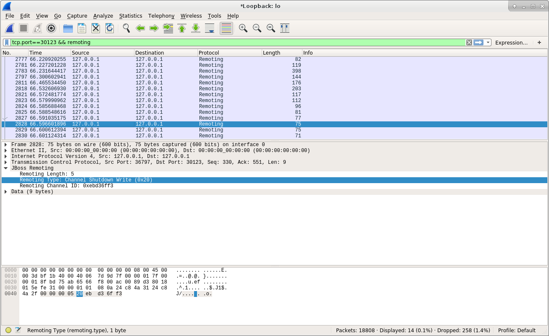Open the Wireless menu
Image resolution: width=549 pixels, height=336 pixels.
pyautogui.click(x=191, y=16)
